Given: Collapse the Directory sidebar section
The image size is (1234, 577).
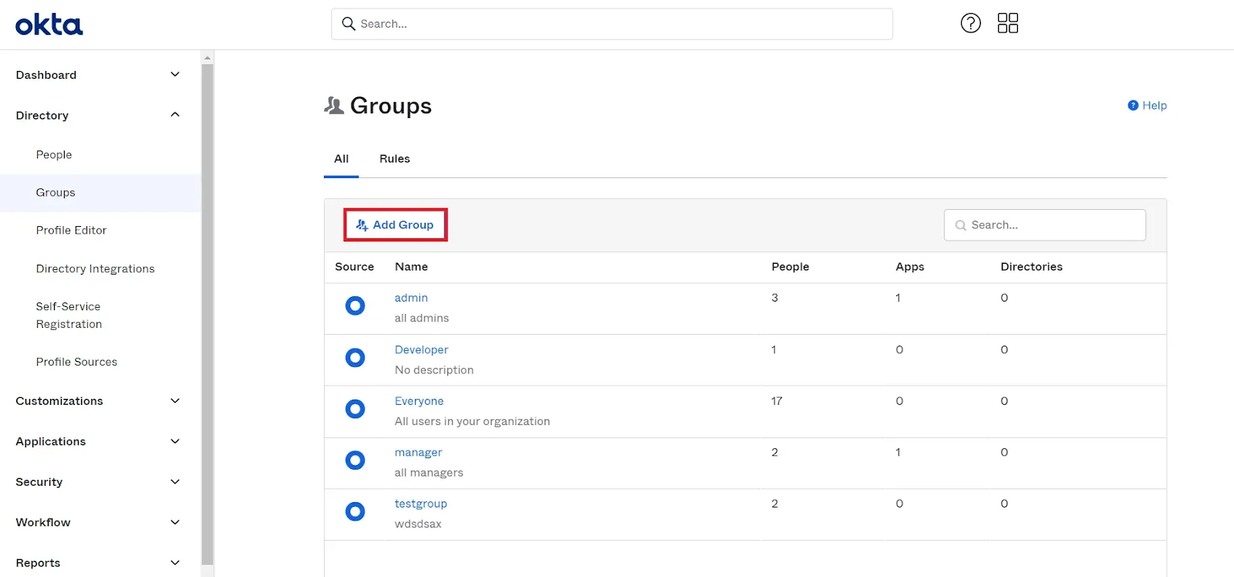Looking at the screenshot, I should click(x=175, y=115).
